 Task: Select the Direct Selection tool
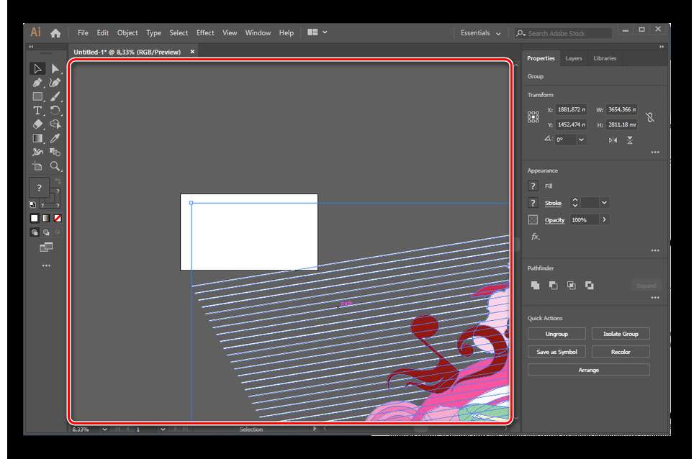point(55,69)
